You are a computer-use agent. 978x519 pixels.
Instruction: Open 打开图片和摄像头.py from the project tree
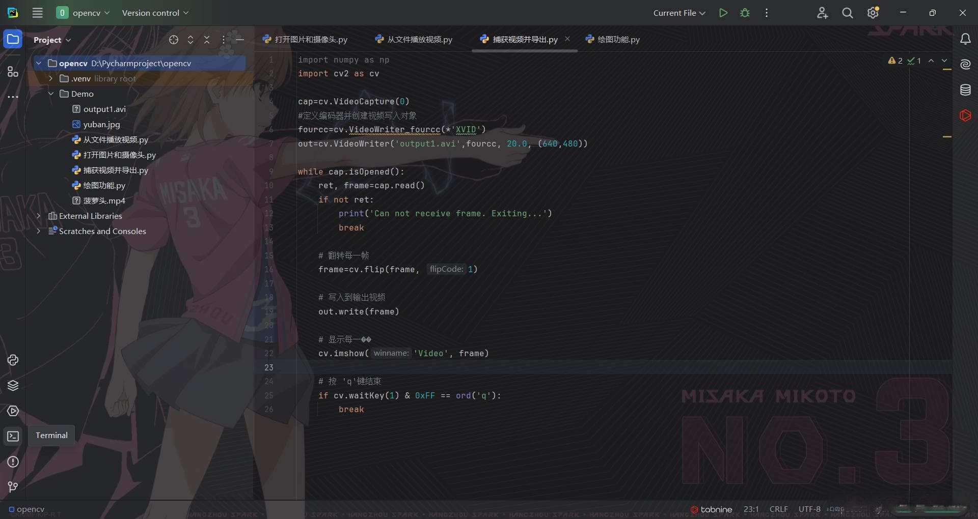[x=114, y=155]
